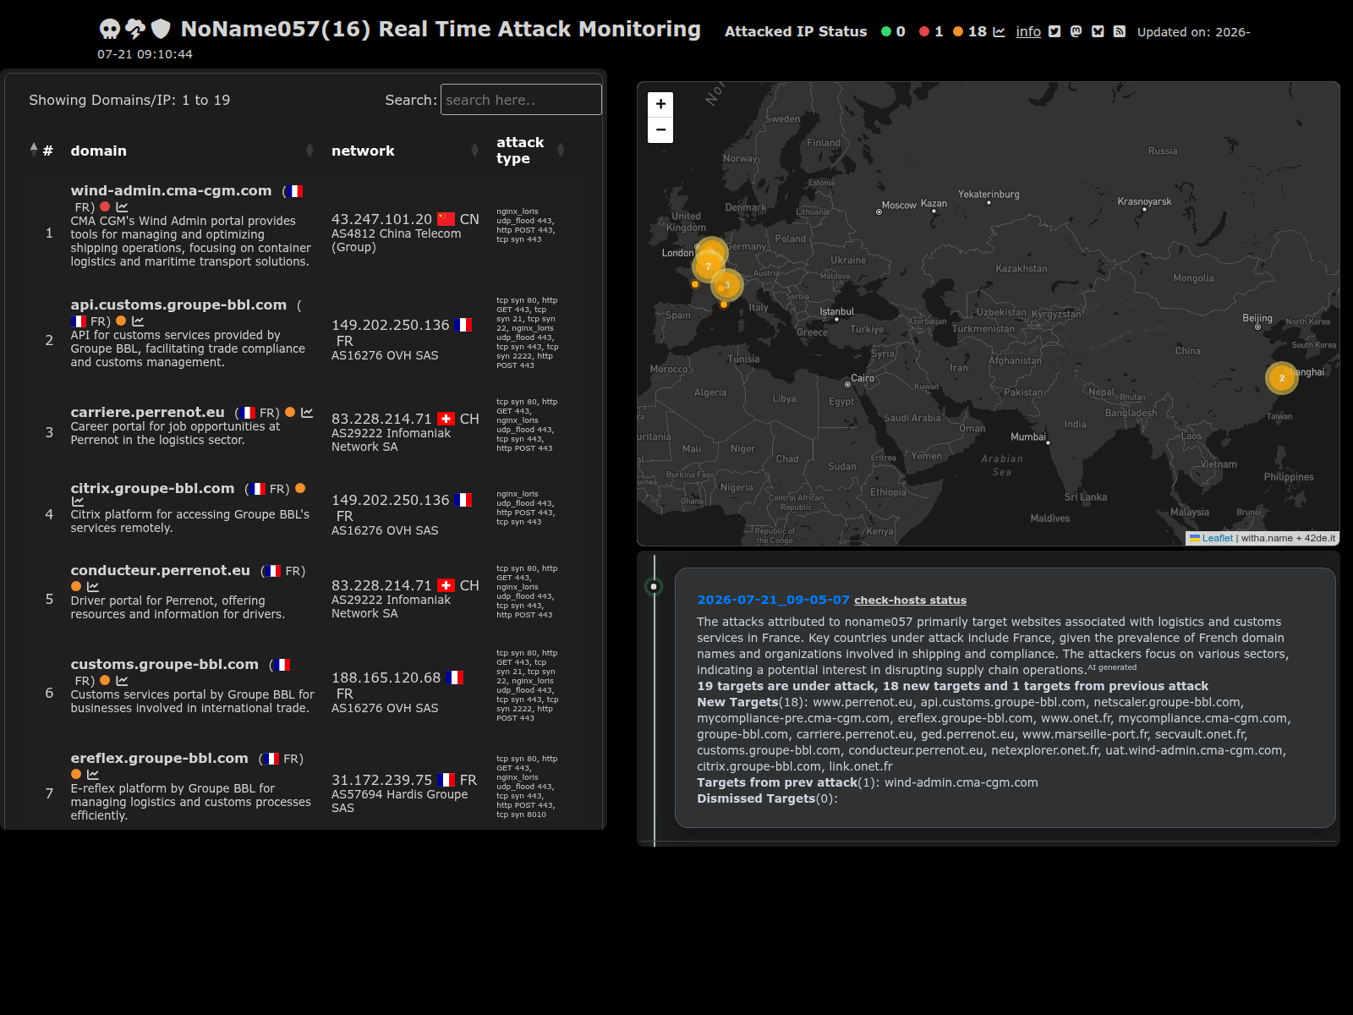Screen dimensions: 1353x1015
Task: Click the skull icon beside the page title
Action: click(110, 30)
